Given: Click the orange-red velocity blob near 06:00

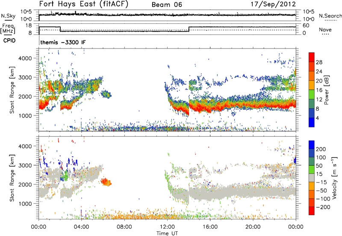Looking at the screenshot, I should click(x=106, y=182).
